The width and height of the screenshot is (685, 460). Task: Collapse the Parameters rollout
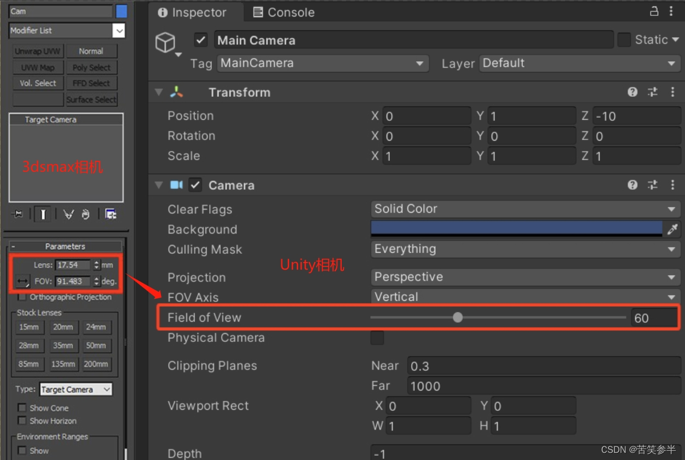[65, 246]
